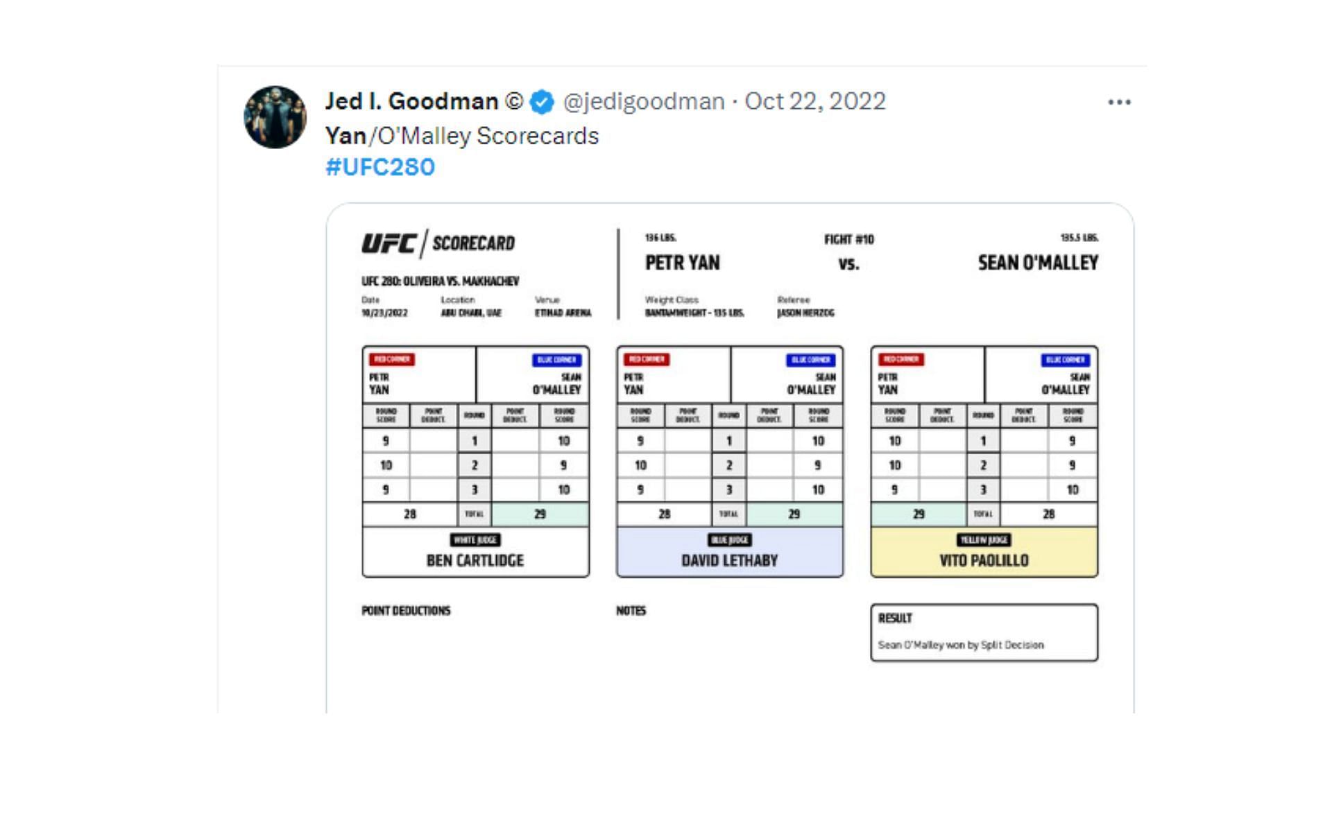
Task: Click the green 29 total on Cartlidge's card
Action: (540, 514)
